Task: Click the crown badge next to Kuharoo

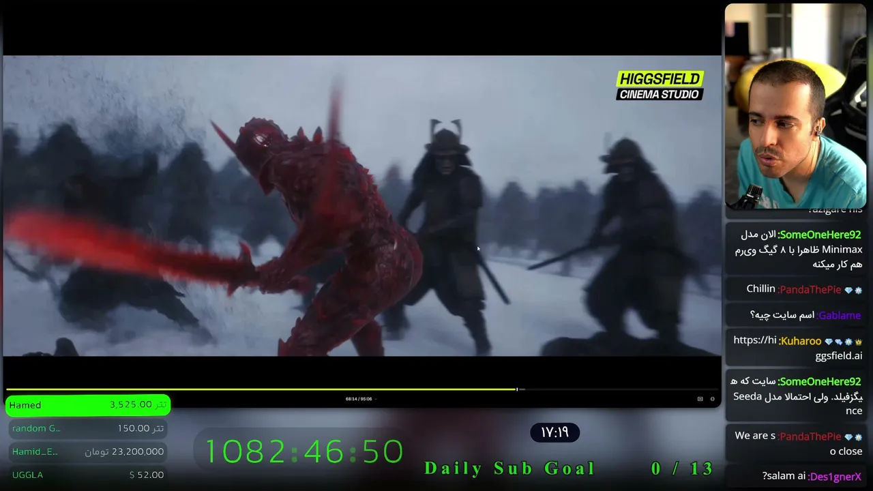Action: pos(859,341)
